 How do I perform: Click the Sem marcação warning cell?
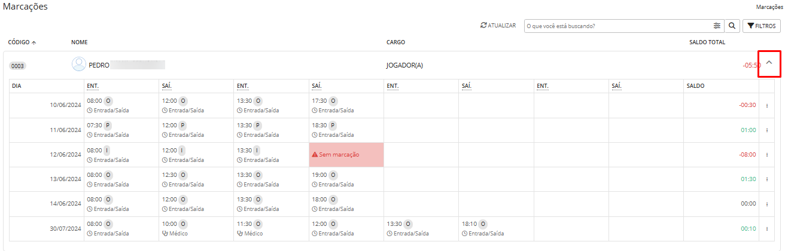click(x=346, y=155)
